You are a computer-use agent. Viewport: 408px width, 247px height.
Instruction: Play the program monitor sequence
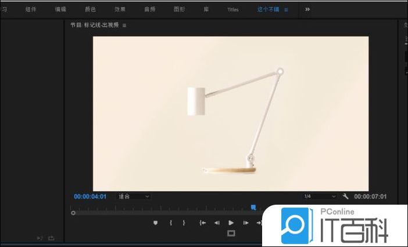click(231, 223)
